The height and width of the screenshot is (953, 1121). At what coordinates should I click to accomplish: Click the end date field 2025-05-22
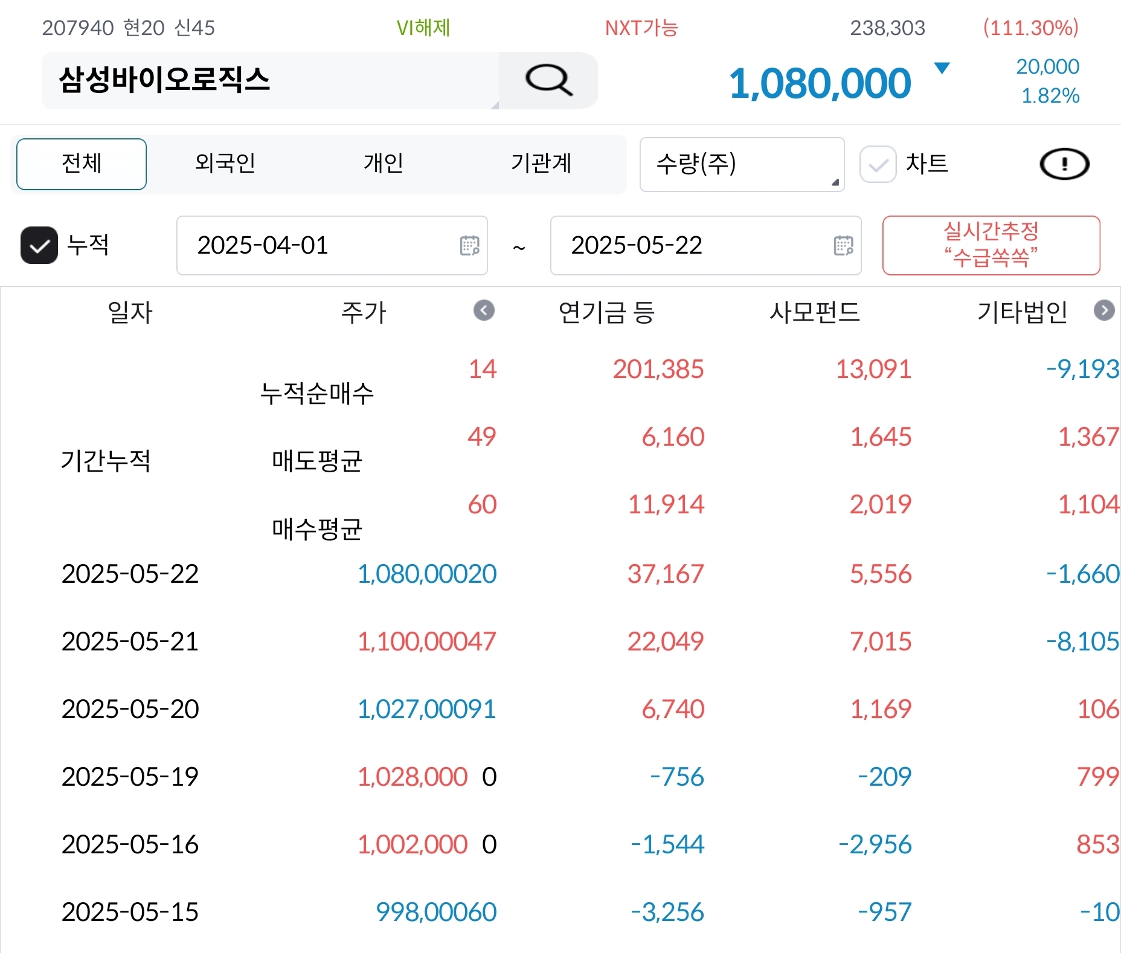coord(705,245)
